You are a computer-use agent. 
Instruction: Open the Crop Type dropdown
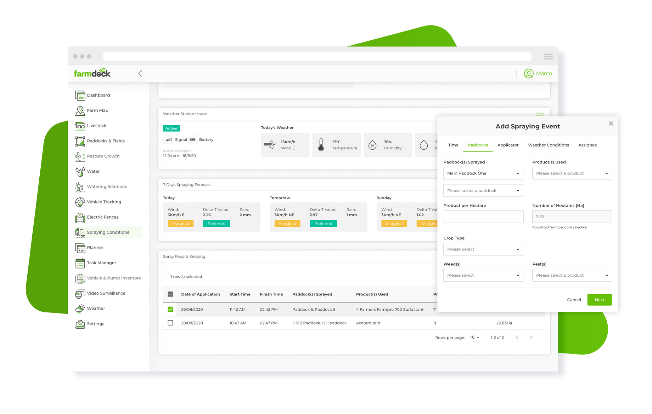tap(483, 249)
